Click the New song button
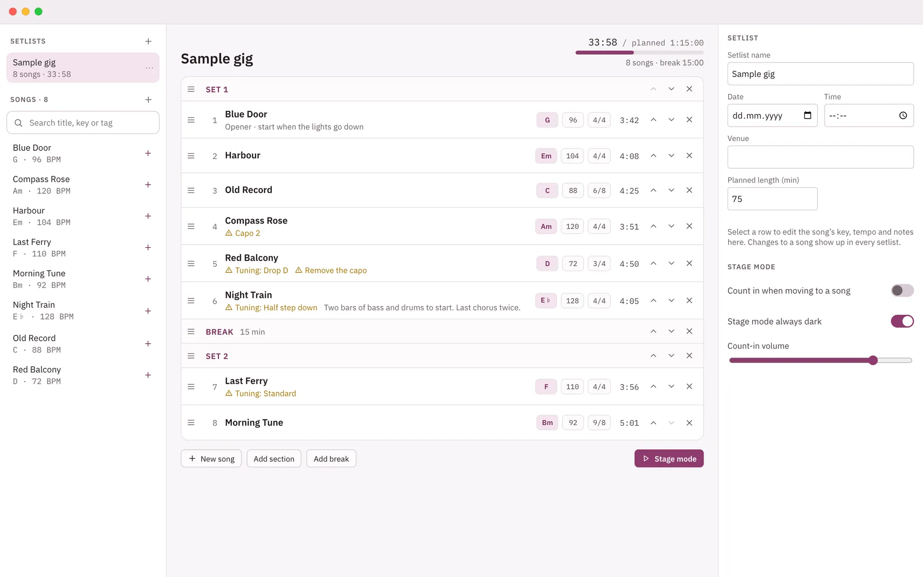 tap(211, 459)
